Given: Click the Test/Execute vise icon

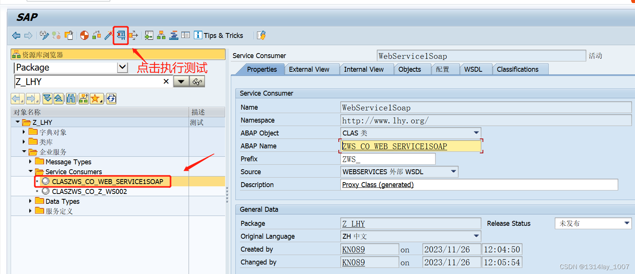Looking at the screenshot, I should 121,36.
